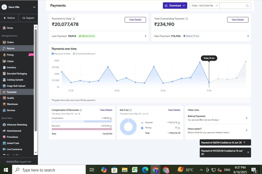Toggle Outstanding Payment legend in chart

pos(84,54)
